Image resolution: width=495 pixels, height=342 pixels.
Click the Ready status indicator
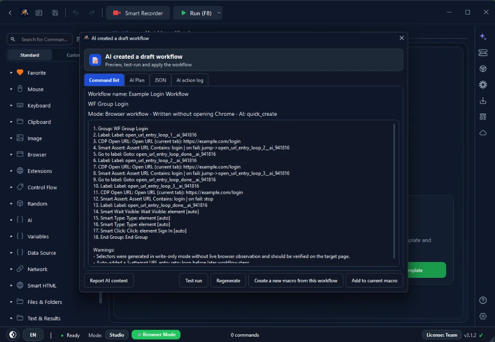coord(71,335)
